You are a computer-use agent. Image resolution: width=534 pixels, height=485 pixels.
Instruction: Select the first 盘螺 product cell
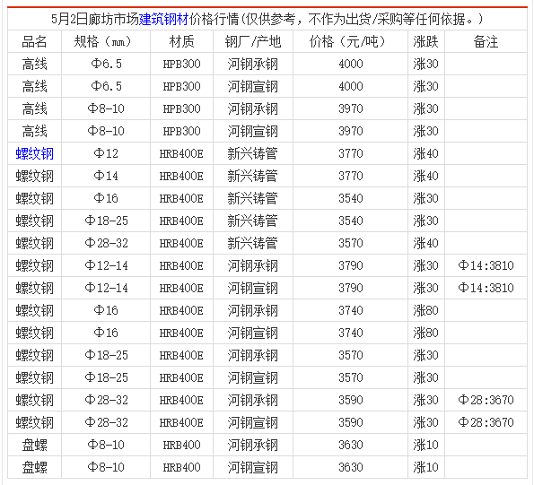[x=34, y=445]
